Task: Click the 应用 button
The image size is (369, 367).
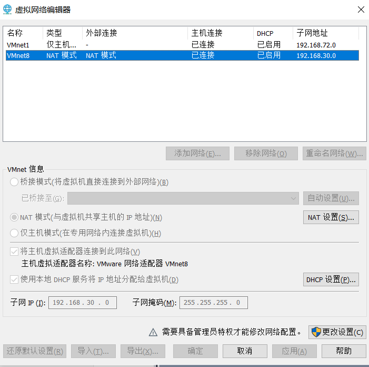Action: [294, 351]
